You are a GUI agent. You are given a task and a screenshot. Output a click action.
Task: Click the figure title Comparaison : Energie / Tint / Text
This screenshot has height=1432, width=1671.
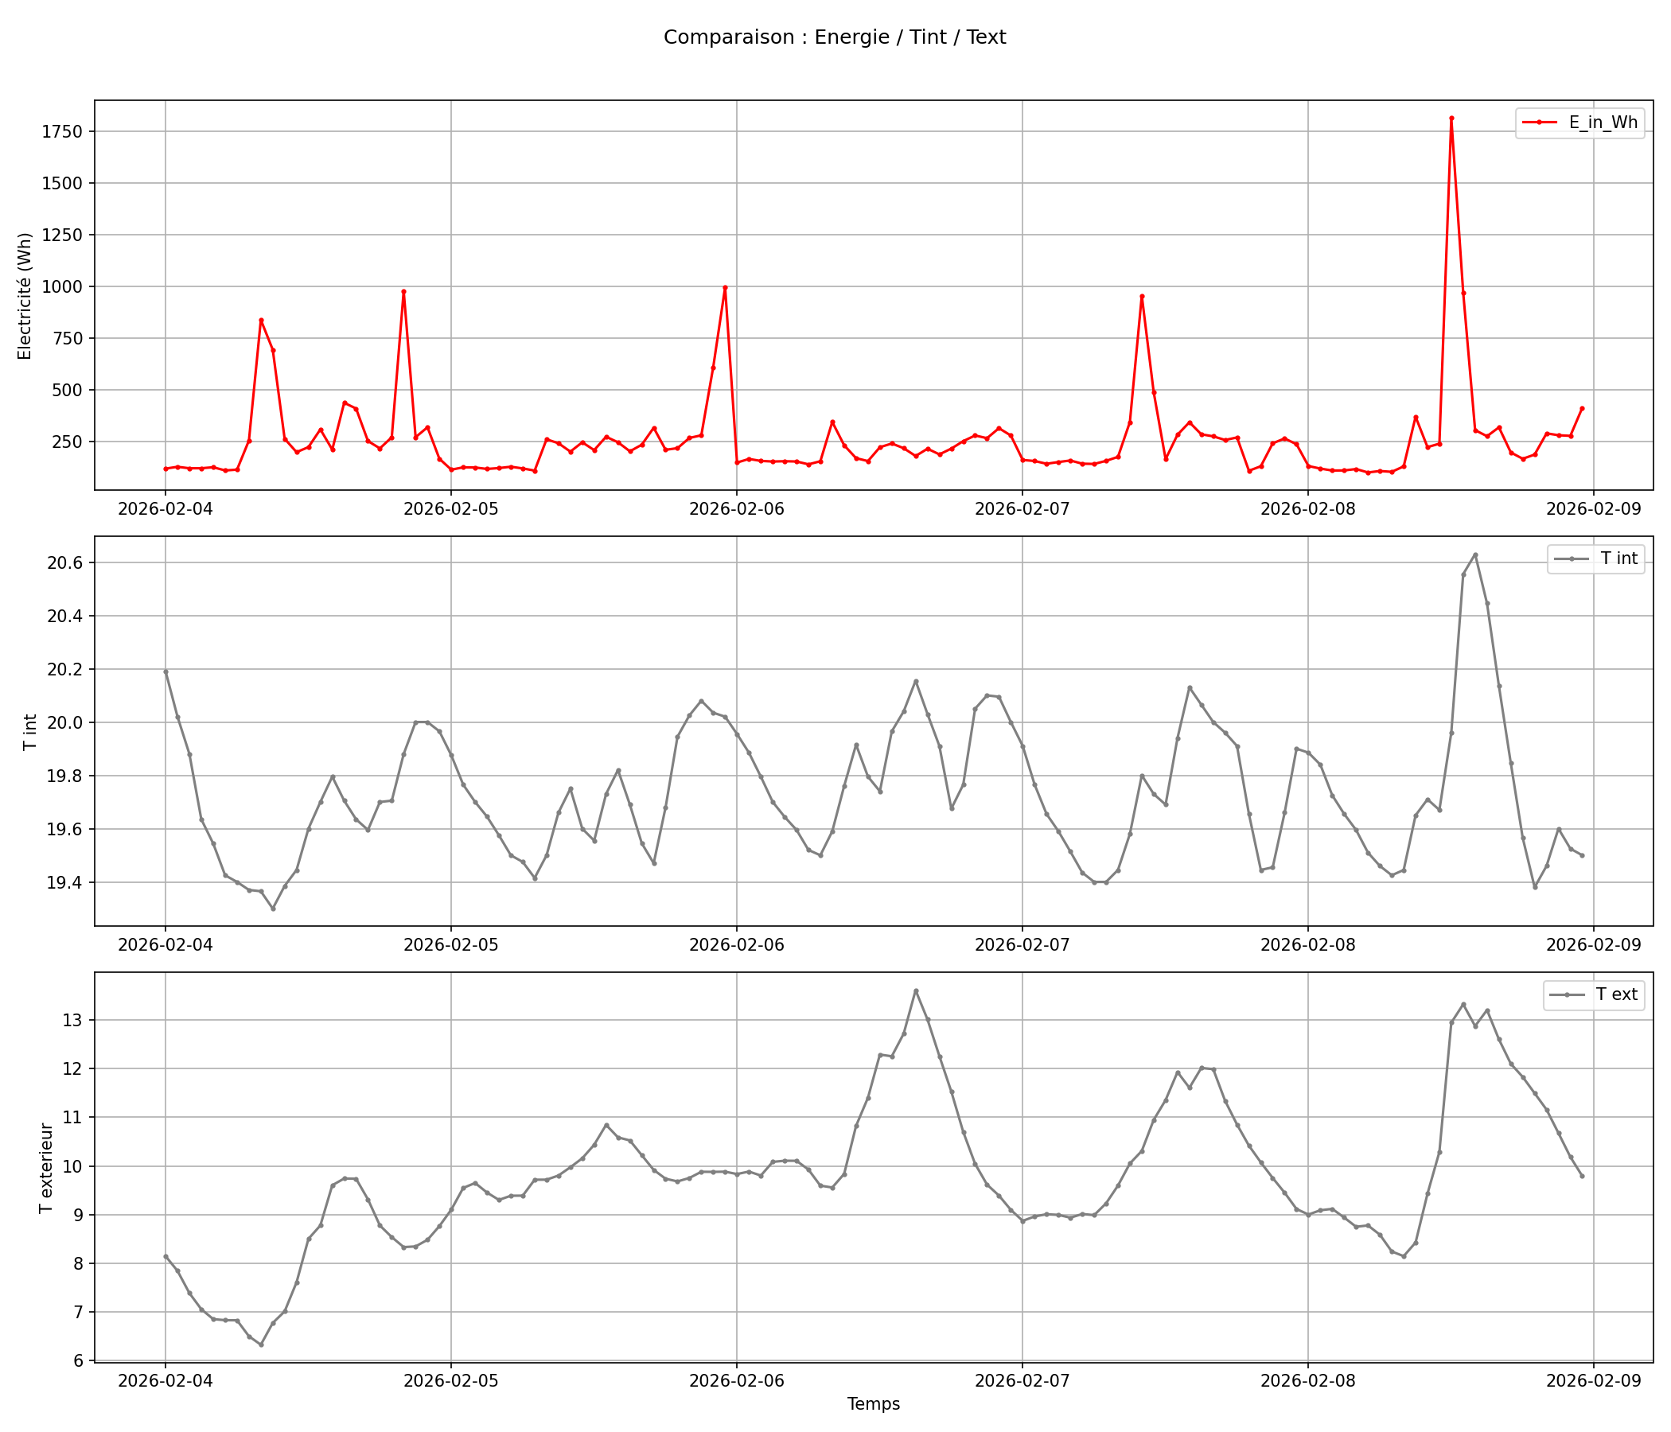click(x=835, y=37)
